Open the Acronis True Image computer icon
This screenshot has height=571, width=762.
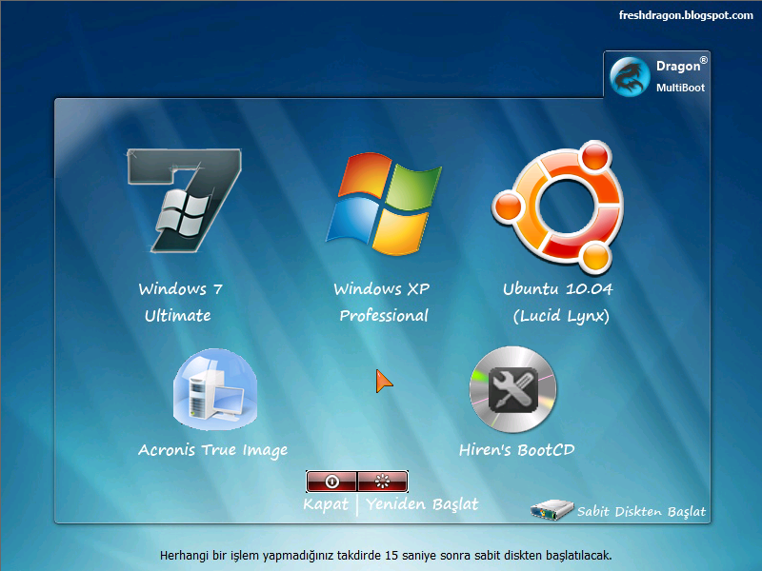215,389
